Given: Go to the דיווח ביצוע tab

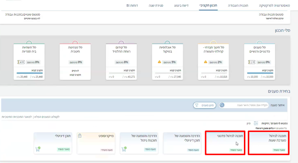Looking at the screenshot, I should point(181,6).
